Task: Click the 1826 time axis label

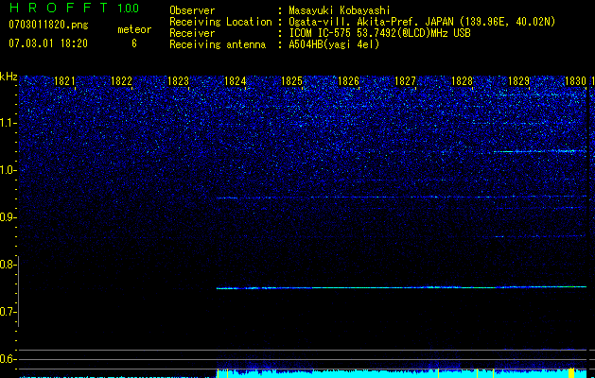Action: pos(348,81)
